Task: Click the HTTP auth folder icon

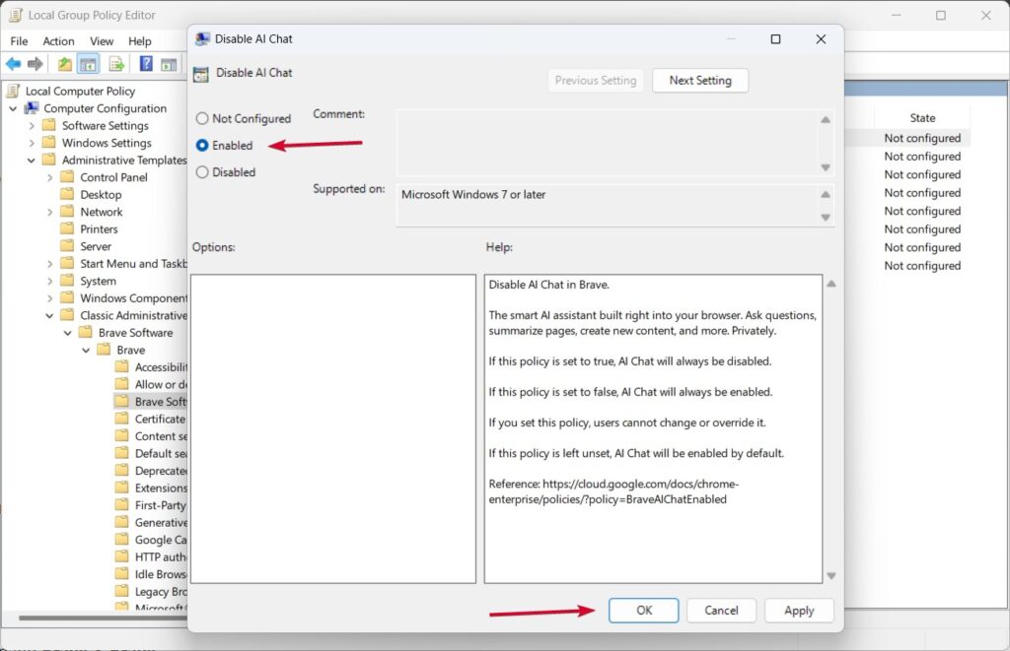Action: tap(121, 556)
